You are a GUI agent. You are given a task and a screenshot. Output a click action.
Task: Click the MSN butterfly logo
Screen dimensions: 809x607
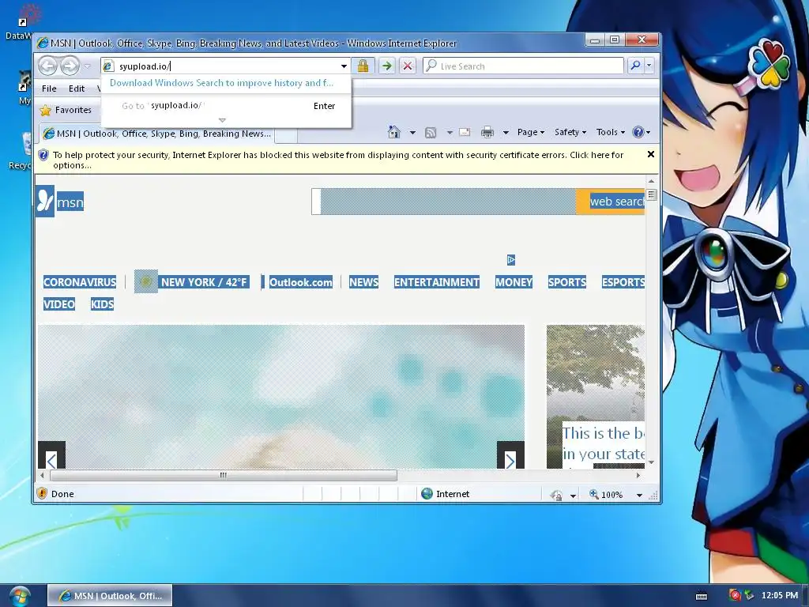[x=45, y=200]
